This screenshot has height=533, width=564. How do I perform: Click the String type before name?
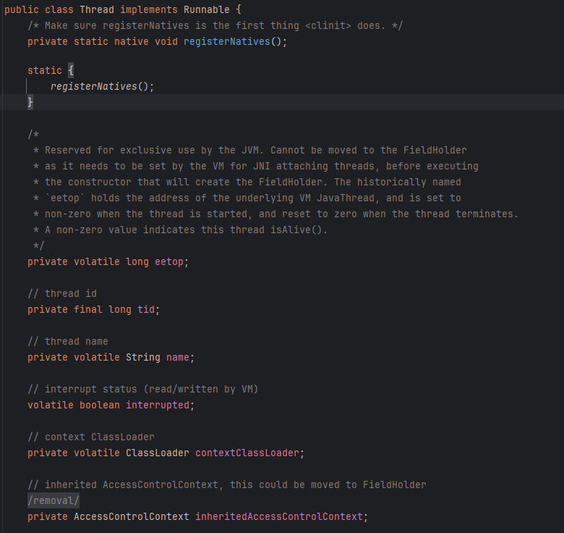(x=143, y=358)
